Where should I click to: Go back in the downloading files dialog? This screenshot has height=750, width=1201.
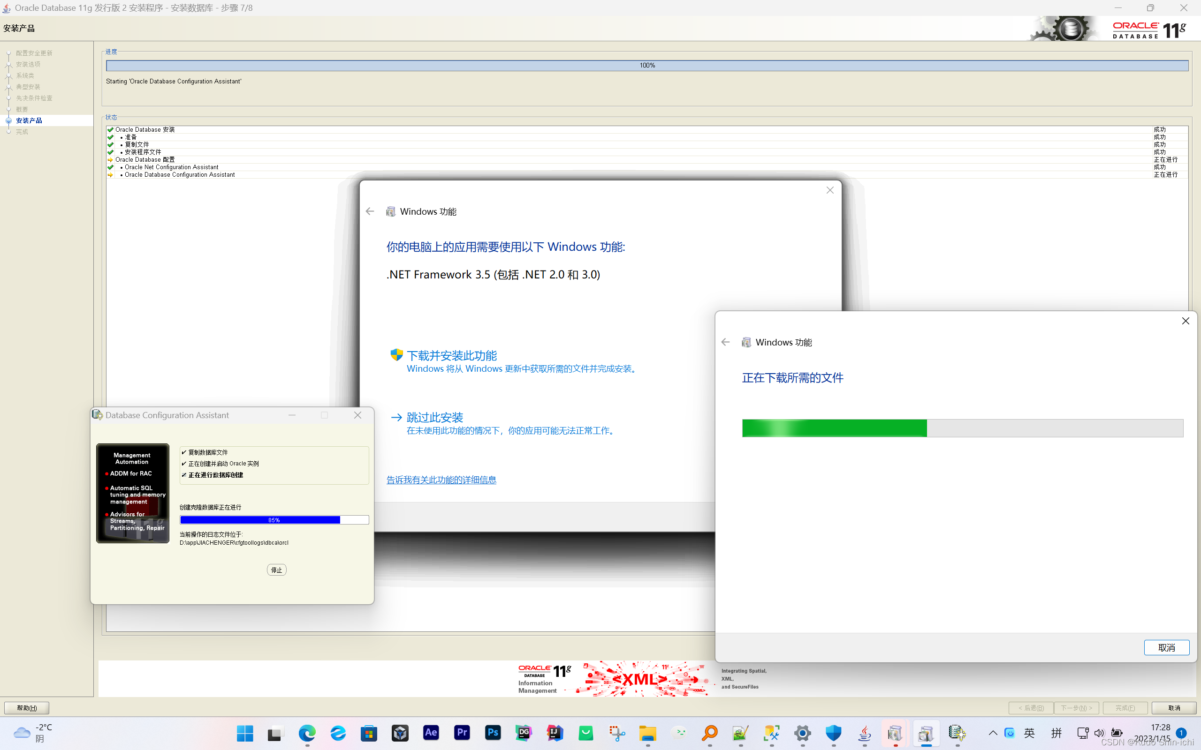726,342
